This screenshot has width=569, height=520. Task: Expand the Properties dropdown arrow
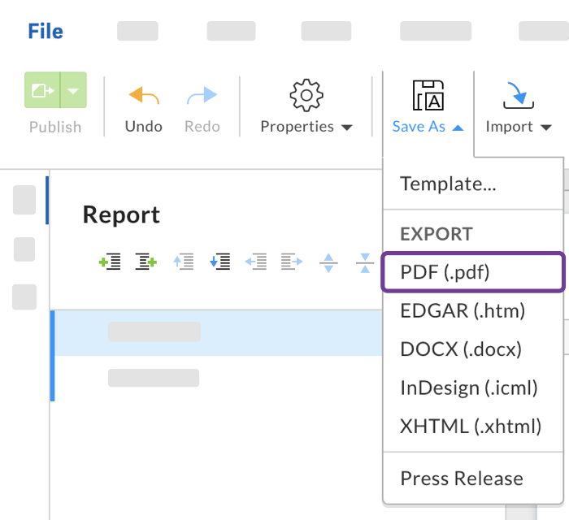[x=347, y=128]
